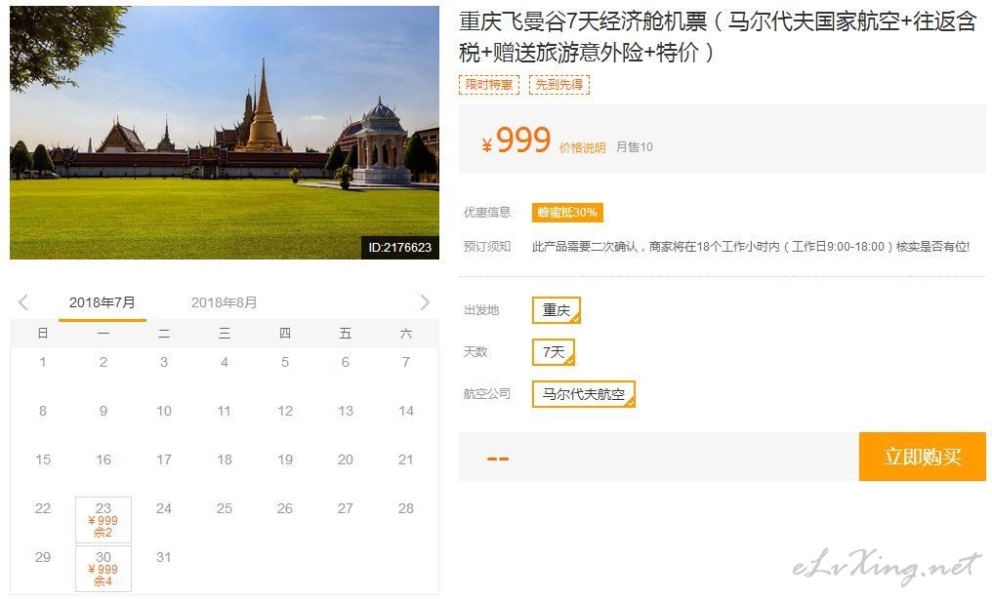Image resolution: width=992 pixels, height=599 pixels.
Task: Pick July 30 with 余4 remaining
Action: pyautogui.click(x=103, y=569)
